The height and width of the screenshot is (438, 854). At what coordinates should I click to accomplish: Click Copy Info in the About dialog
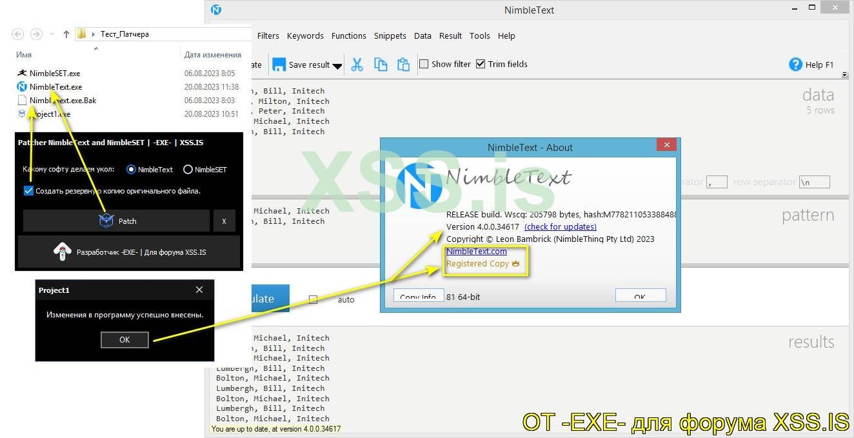click(419, 295)
